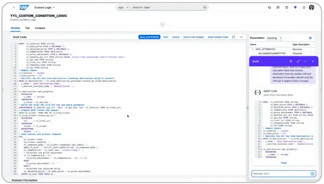
Task: Open the user profile avatar
Action: (311, 7)
